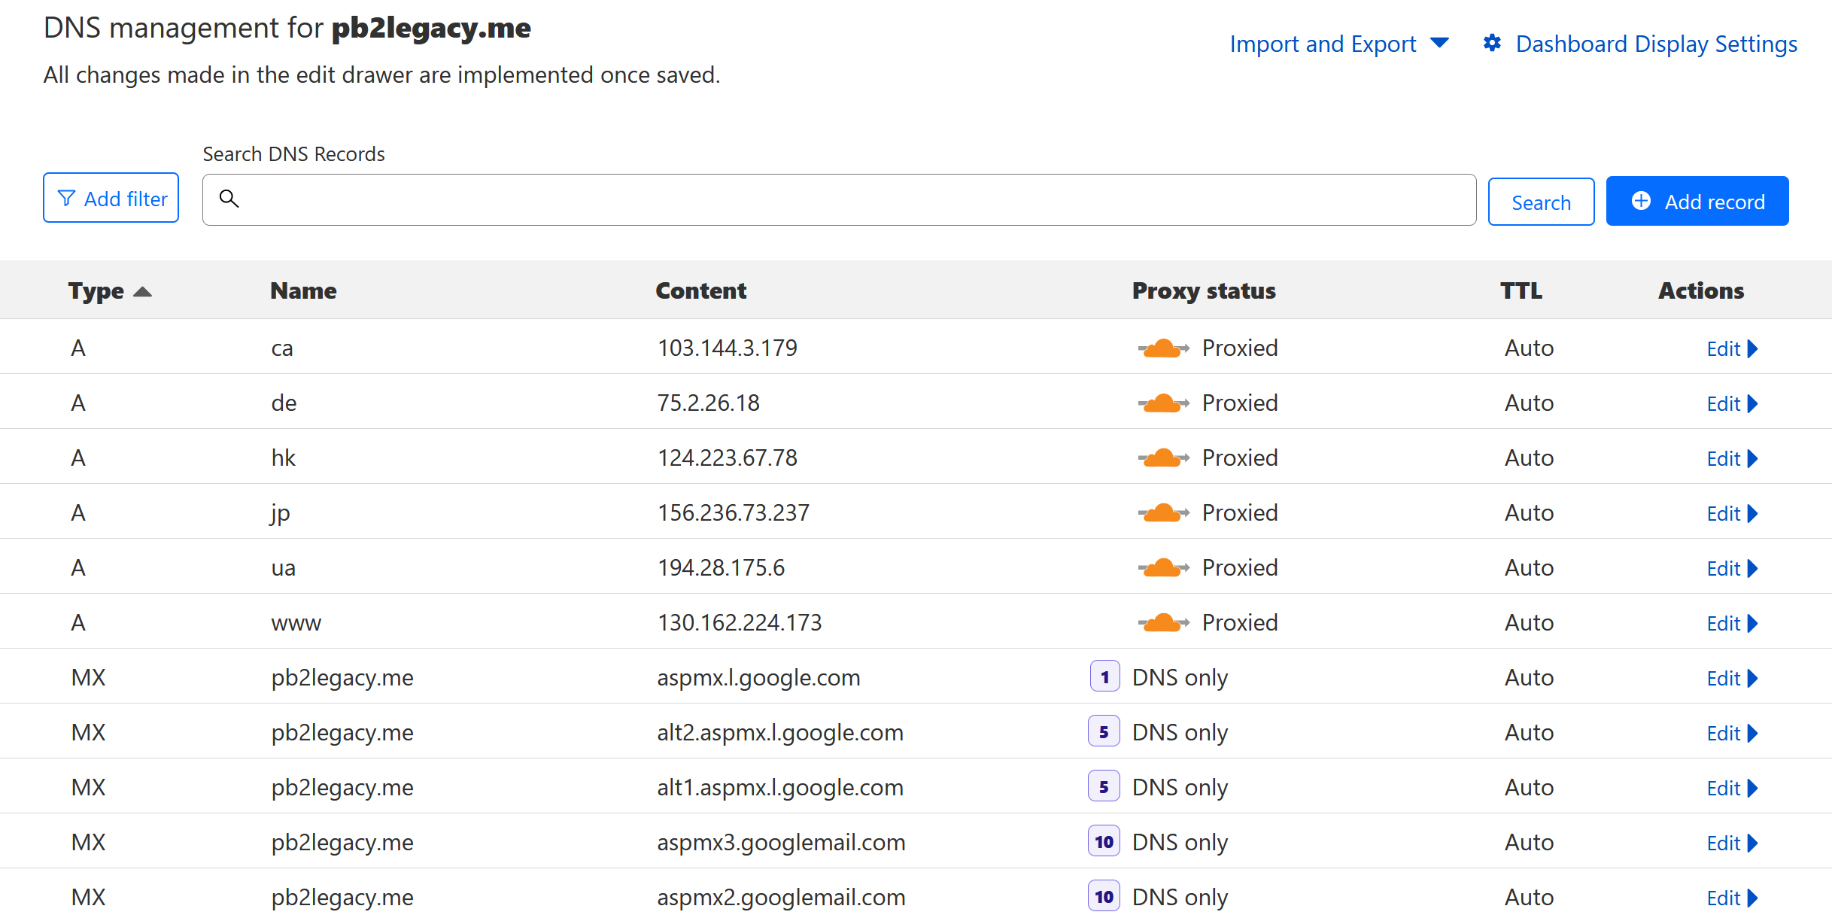Click the funnel icon in Add filter
This screenshot has width=1832, height=918.
point(67,199)
